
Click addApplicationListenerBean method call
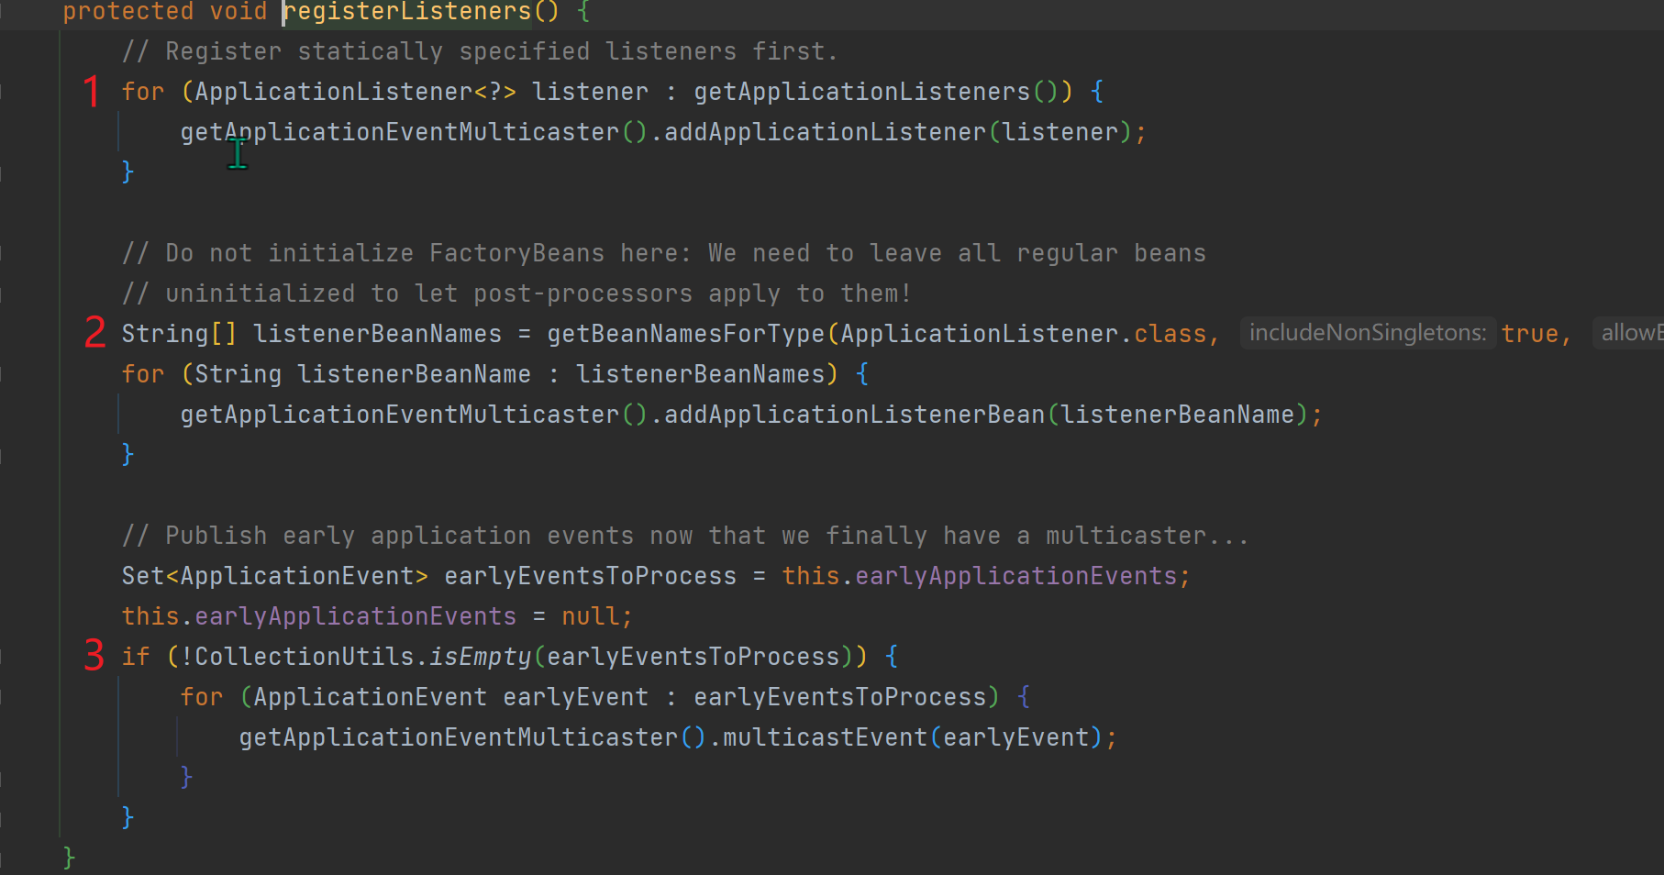click(855, 415)
